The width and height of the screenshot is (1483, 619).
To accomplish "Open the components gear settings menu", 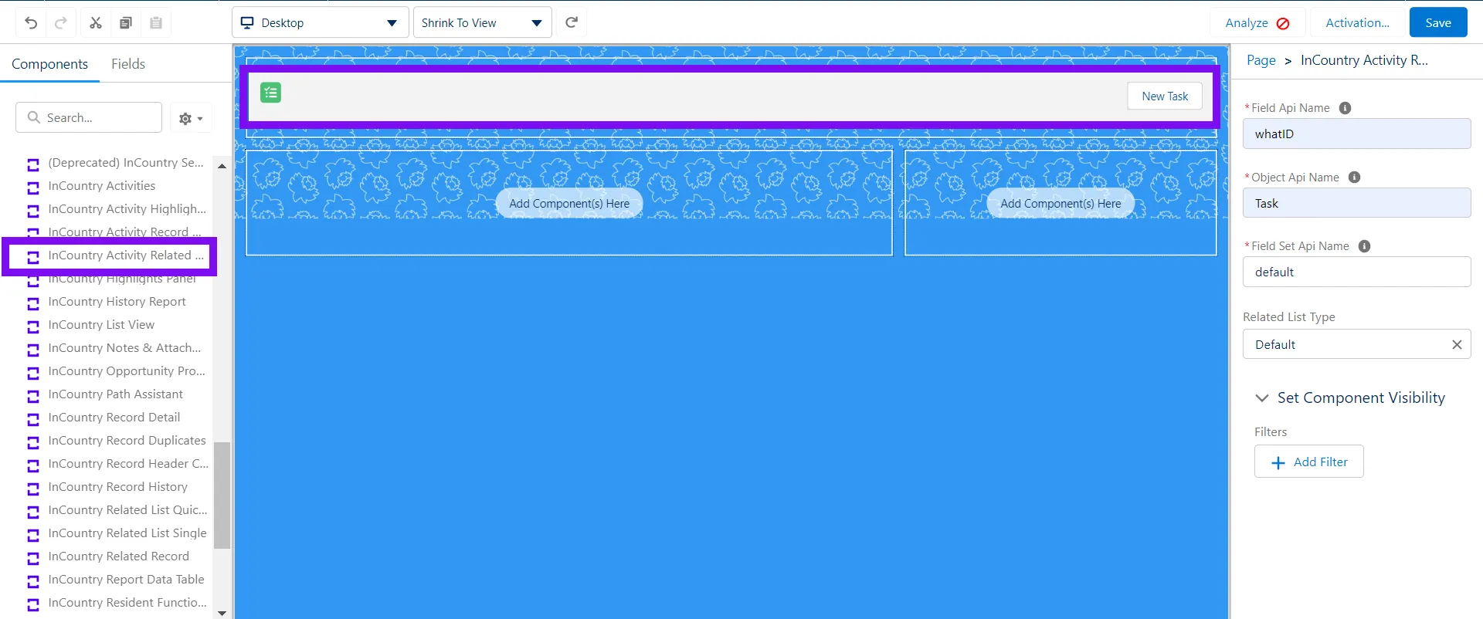I will [190, 119].
